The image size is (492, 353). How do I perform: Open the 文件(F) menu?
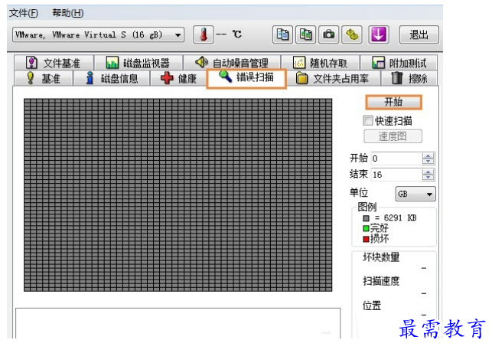(24, 13)
